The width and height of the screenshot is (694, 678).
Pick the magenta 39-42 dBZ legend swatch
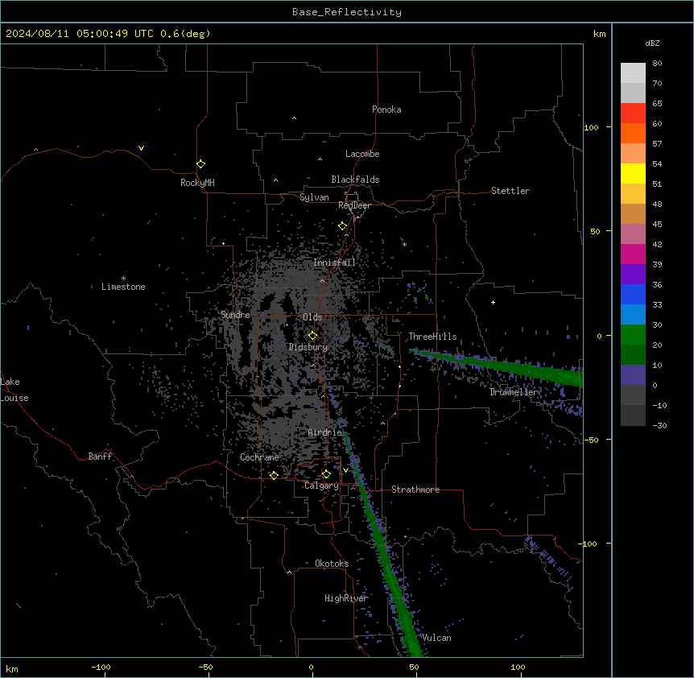pos(633,254)
